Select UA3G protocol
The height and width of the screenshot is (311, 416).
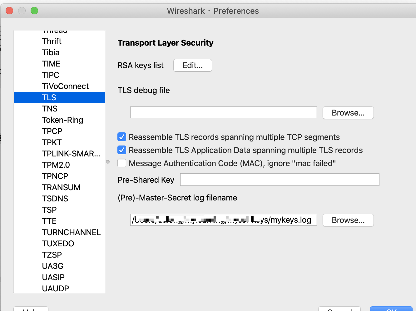59,266
